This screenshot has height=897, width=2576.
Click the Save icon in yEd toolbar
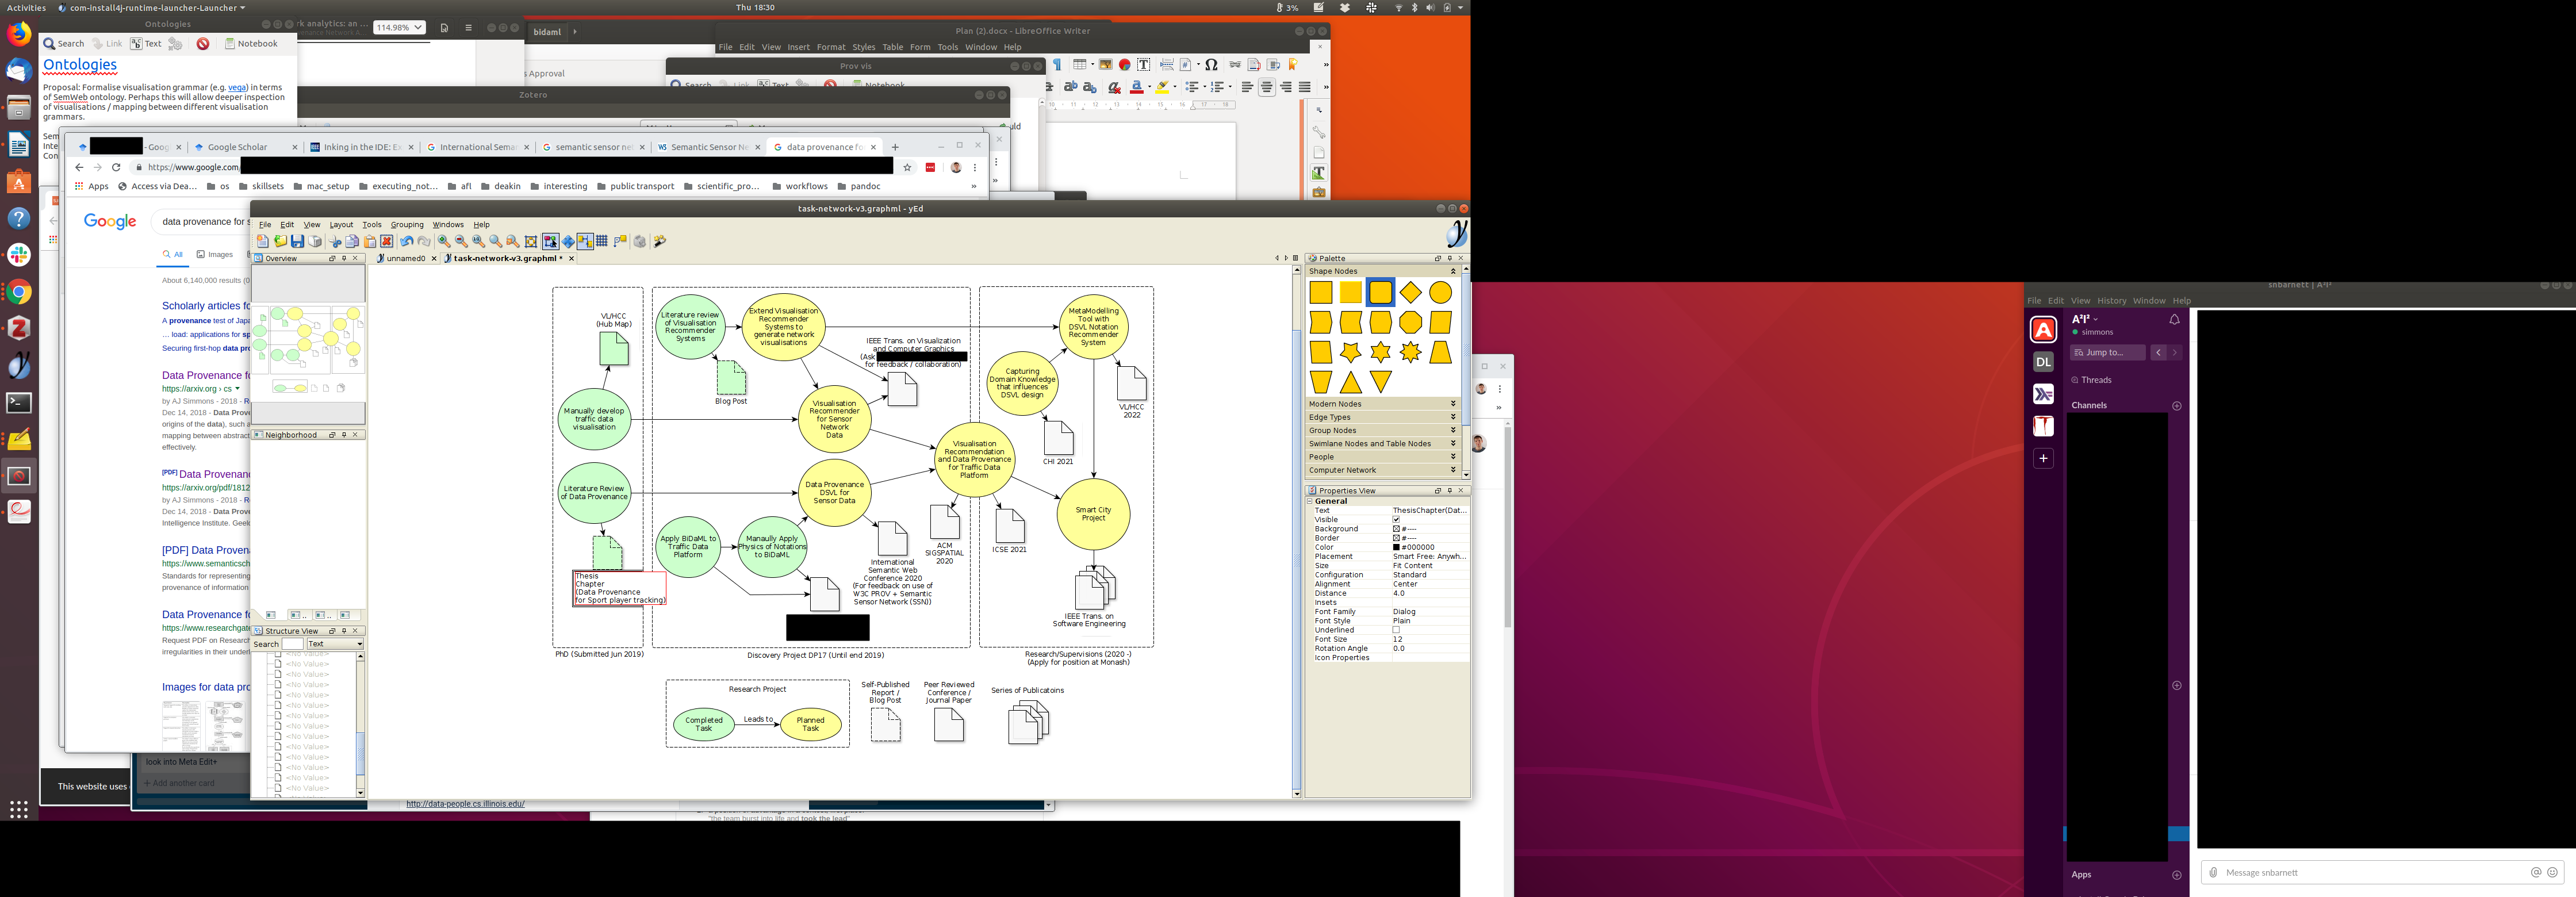point(297,241)
